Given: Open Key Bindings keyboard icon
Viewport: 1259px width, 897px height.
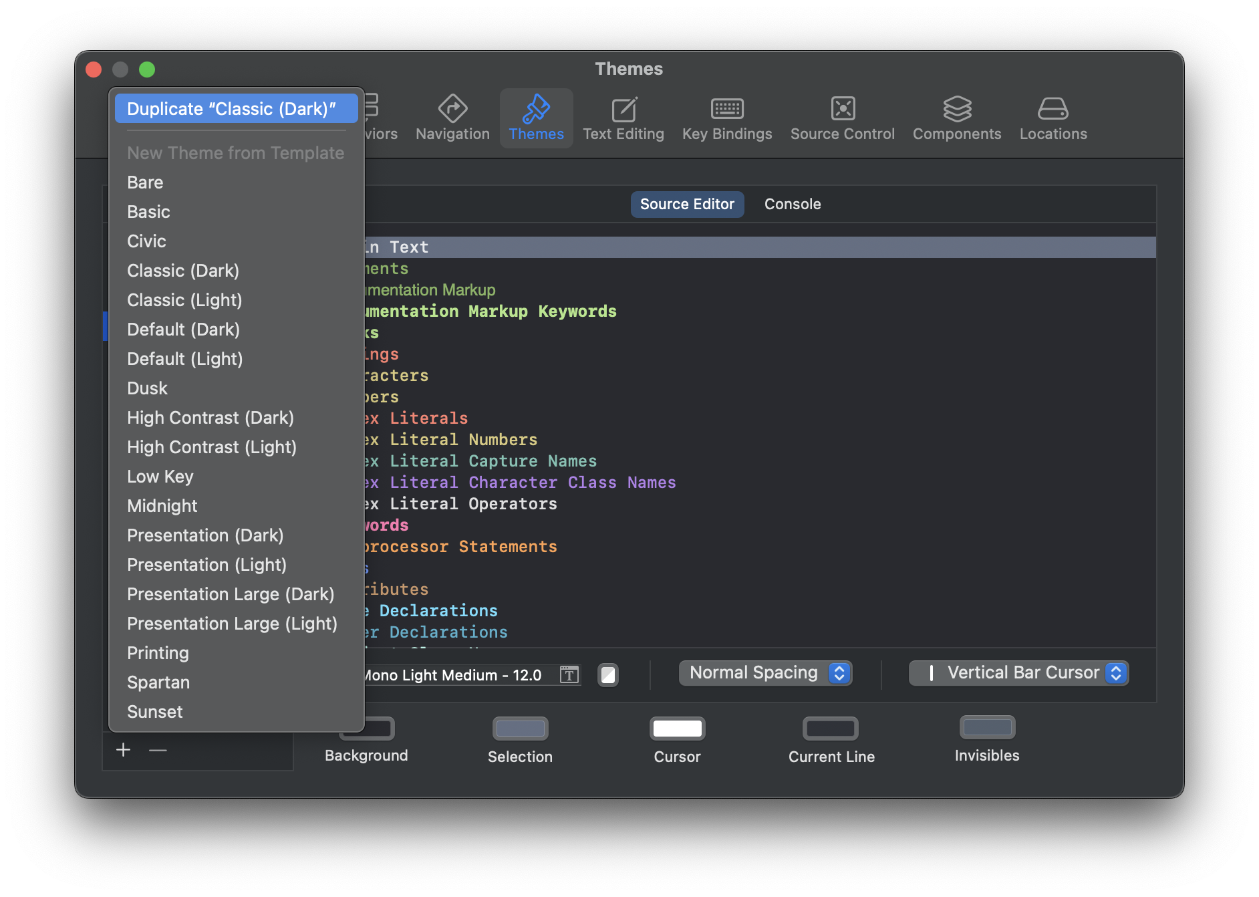Looking at the screenshot, I should [x=727, y=108].
